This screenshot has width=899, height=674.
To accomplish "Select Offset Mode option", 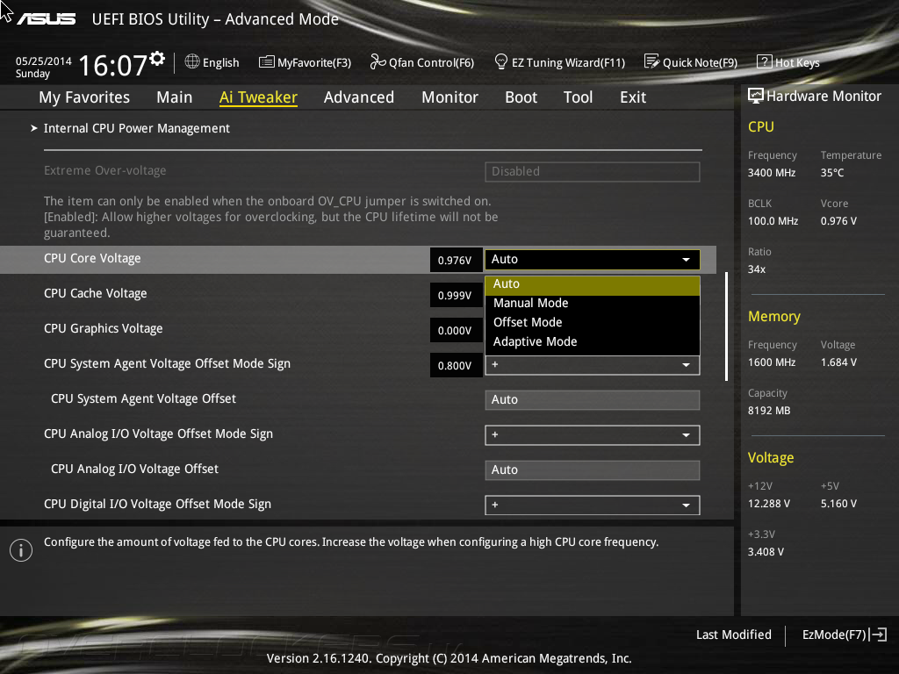I will [593, 323].
